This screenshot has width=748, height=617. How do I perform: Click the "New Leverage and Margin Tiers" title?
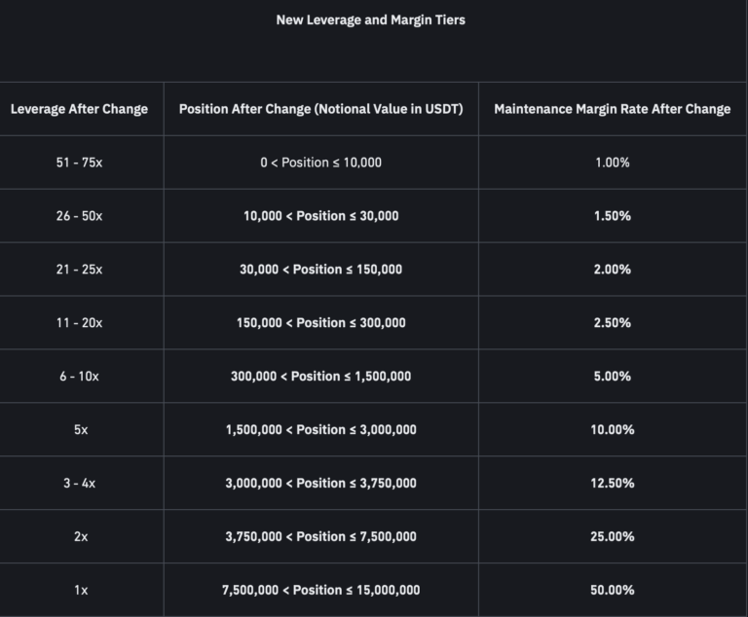coord(370,19)
